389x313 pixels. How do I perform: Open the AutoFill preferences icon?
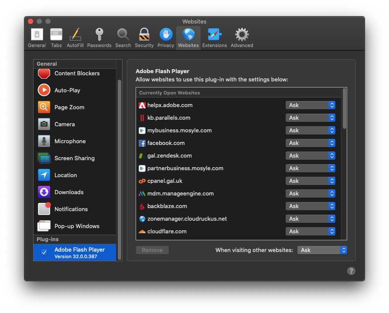75,34
